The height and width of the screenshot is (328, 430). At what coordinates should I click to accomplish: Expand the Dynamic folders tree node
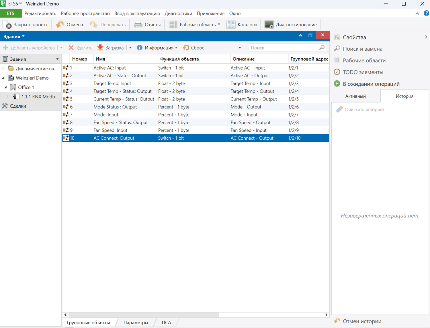3,68
